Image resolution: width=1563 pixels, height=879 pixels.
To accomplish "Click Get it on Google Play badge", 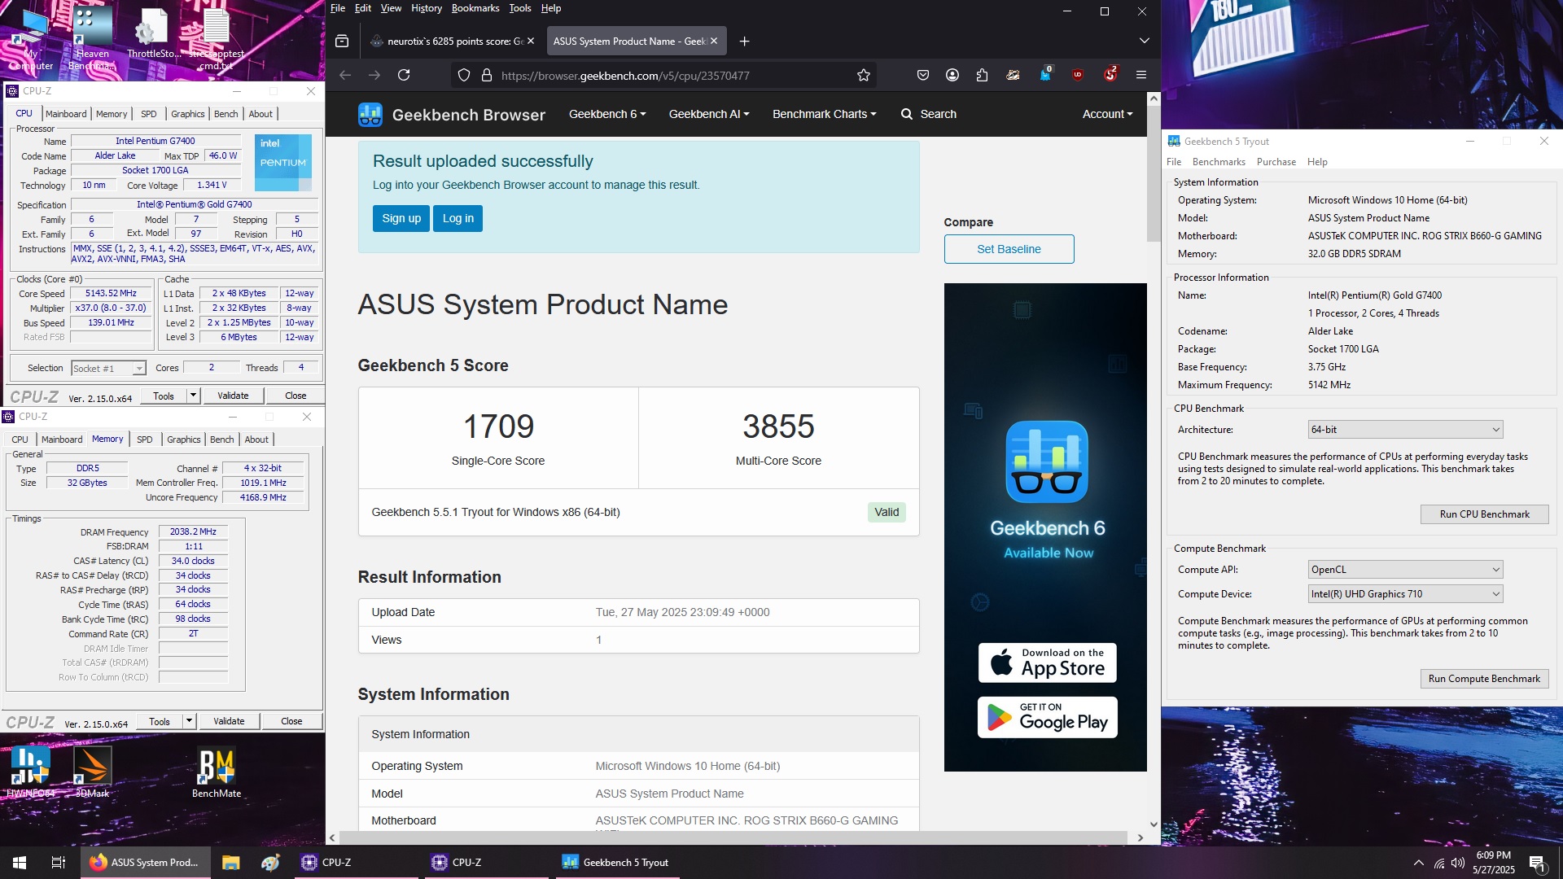I will pyautogui.click(x=1047, y=718).
